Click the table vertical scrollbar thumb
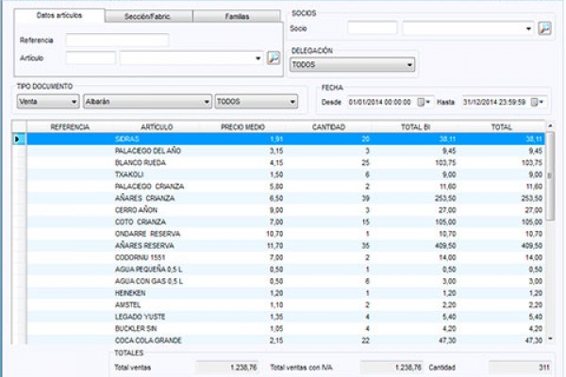Image resolution: width=566 pixels, height=377 pixels. 550,176
